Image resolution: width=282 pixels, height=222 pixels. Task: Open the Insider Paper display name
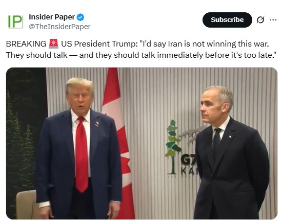tap(52, 17)
